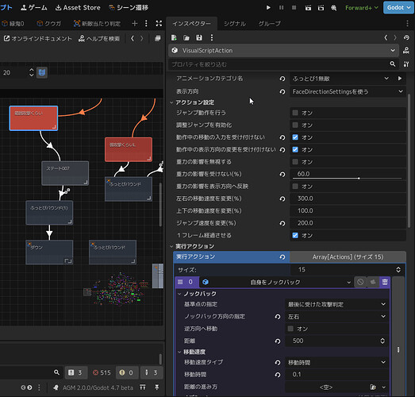Click Array[Actions] (サイズ 15) button
The height and width of the screenshot is (397, 415).
pos(348,257)
